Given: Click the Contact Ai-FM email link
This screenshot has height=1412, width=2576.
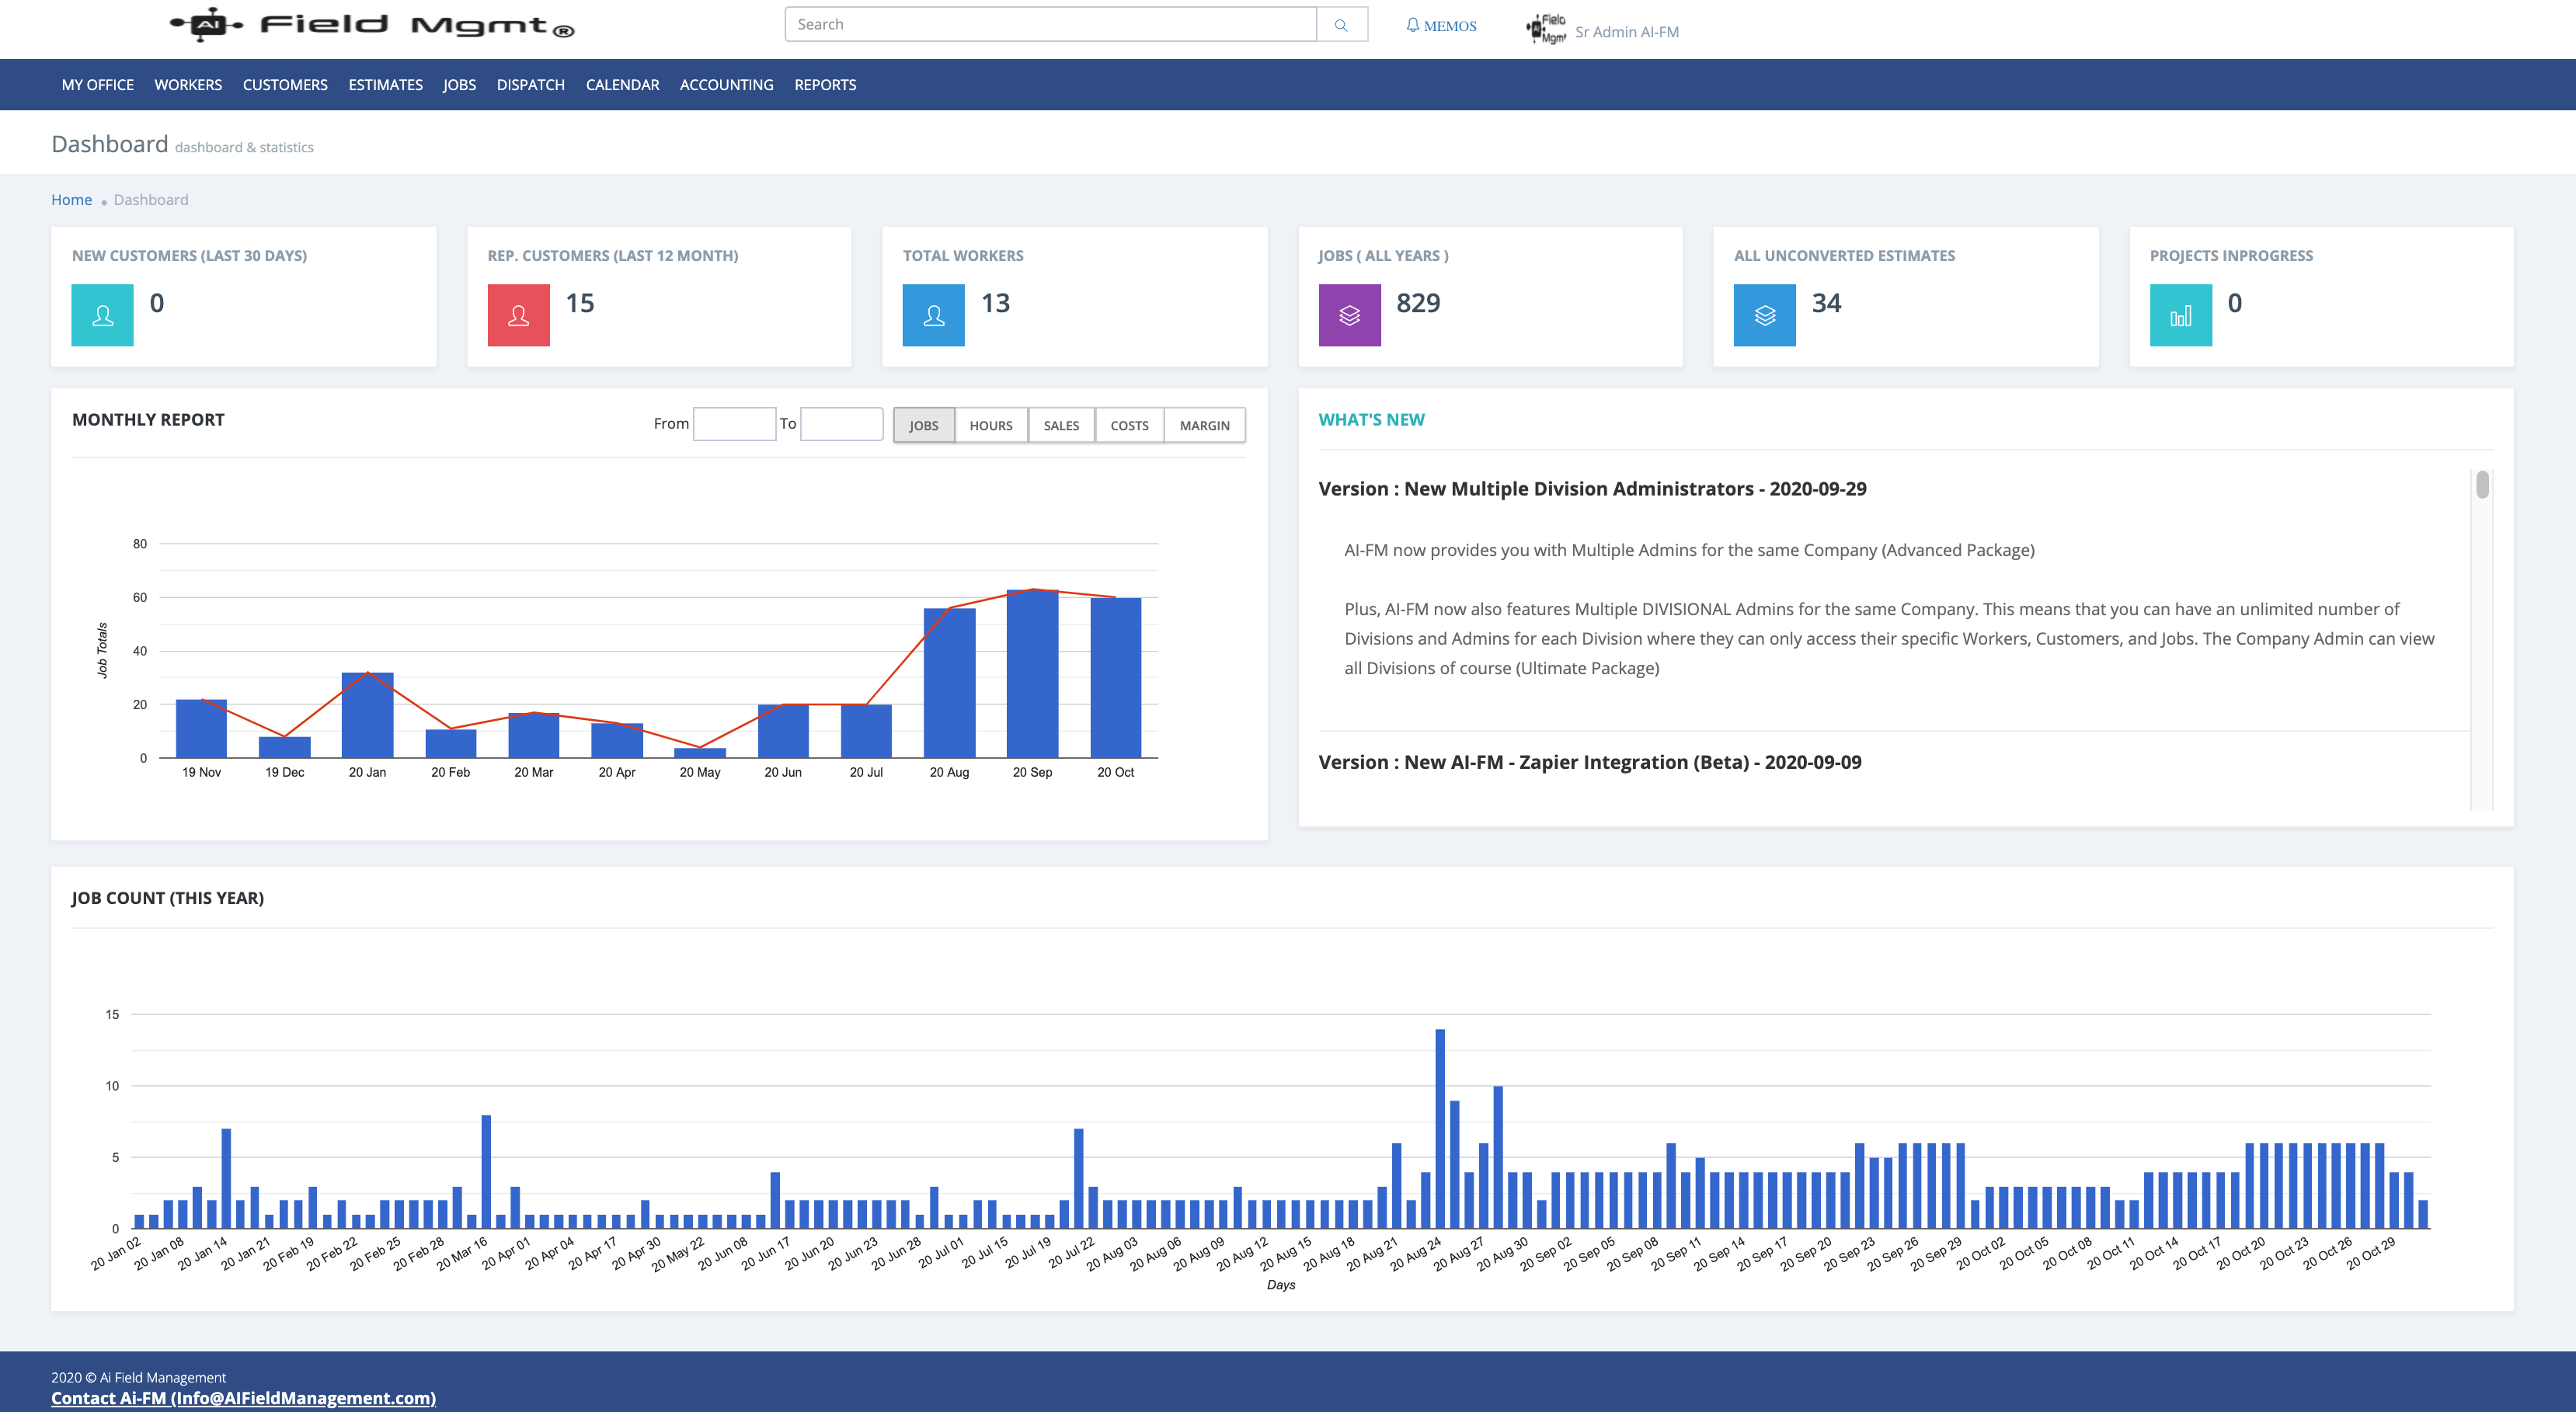Looking at the screenshot, I should pyautogui.click(x=243, y=1398).
